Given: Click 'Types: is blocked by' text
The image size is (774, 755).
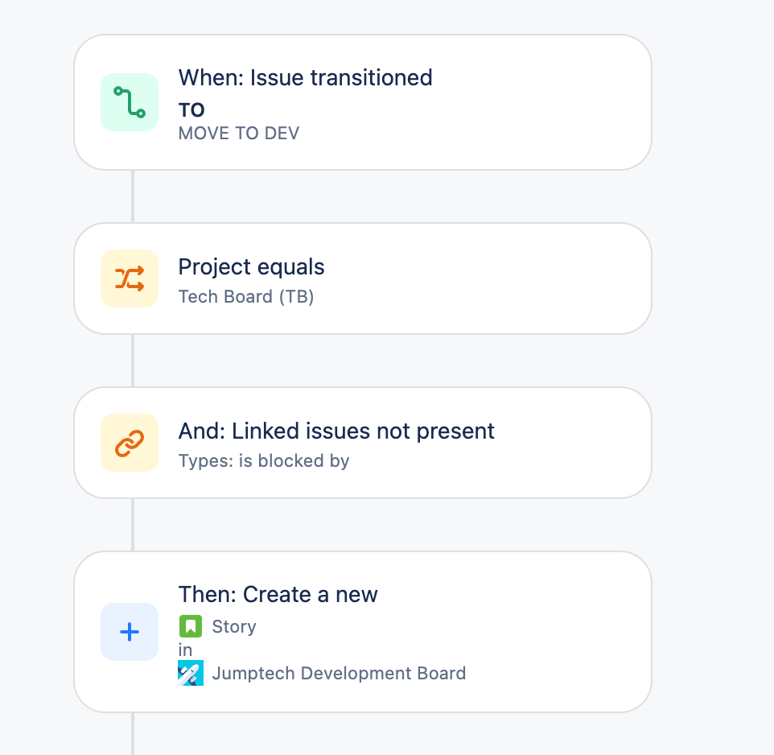Looking at the screenshot, I should click(264, 460).
